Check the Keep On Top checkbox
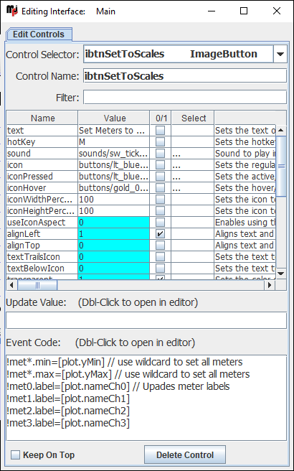 point(15,454)
